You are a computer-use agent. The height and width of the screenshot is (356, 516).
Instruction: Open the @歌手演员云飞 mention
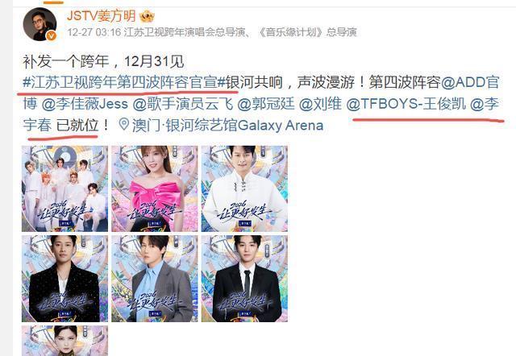coord(183,104)
